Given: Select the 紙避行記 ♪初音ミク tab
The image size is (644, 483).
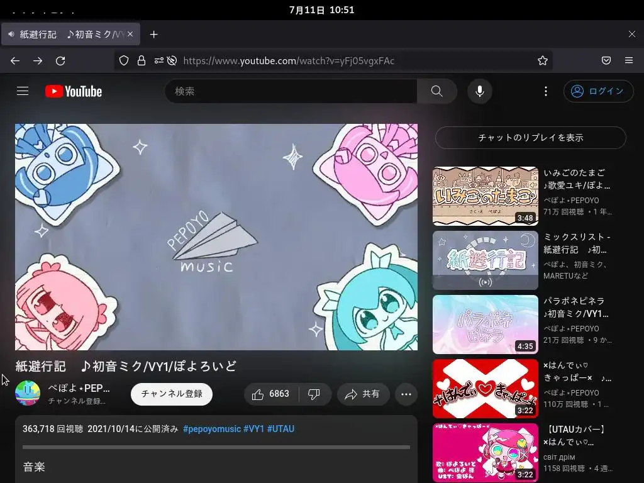Looking at the screenshot, I should pyautogui.click(x=70, y=35).
